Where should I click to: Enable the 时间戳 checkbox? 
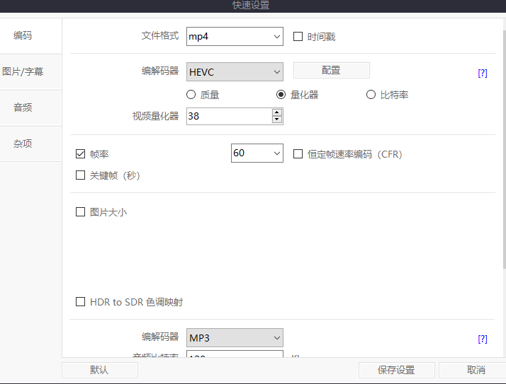(x=298, y=36)
